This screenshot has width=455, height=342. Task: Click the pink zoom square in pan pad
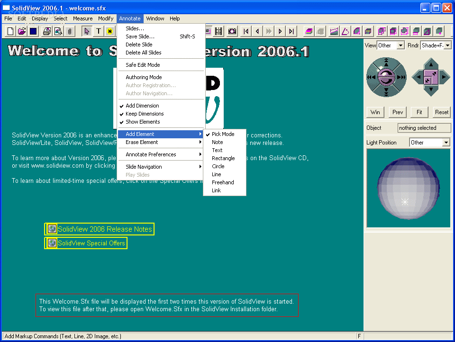(431, 77)
